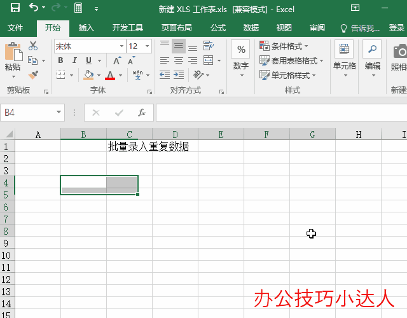
Task: Apply red font color button
Action: click(110, 75)
